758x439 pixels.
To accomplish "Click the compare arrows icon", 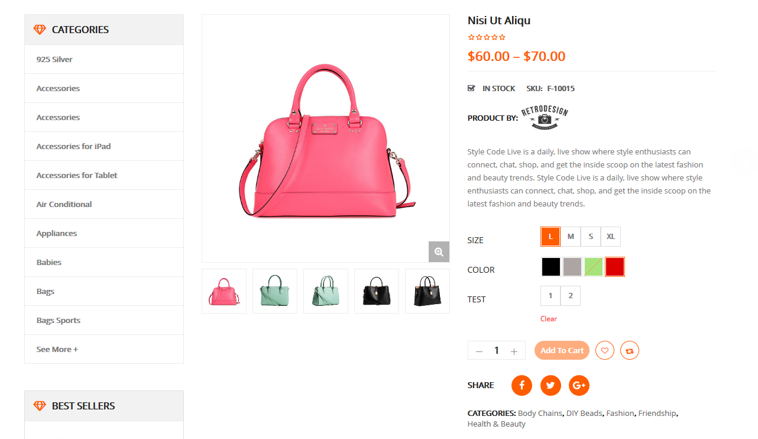I will (630, 350).
